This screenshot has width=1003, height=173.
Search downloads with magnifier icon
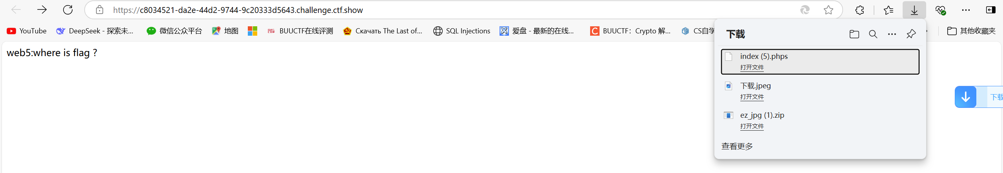point(873,35)
